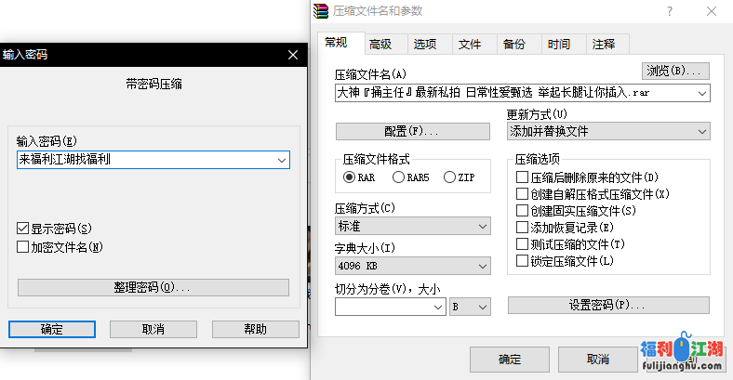Expand the 字典大小 dictionary size dropdown
The image size is (733, 380).
(x=482, y=267)
